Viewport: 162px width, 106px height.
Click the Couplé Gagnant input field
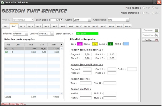[87, 69]
